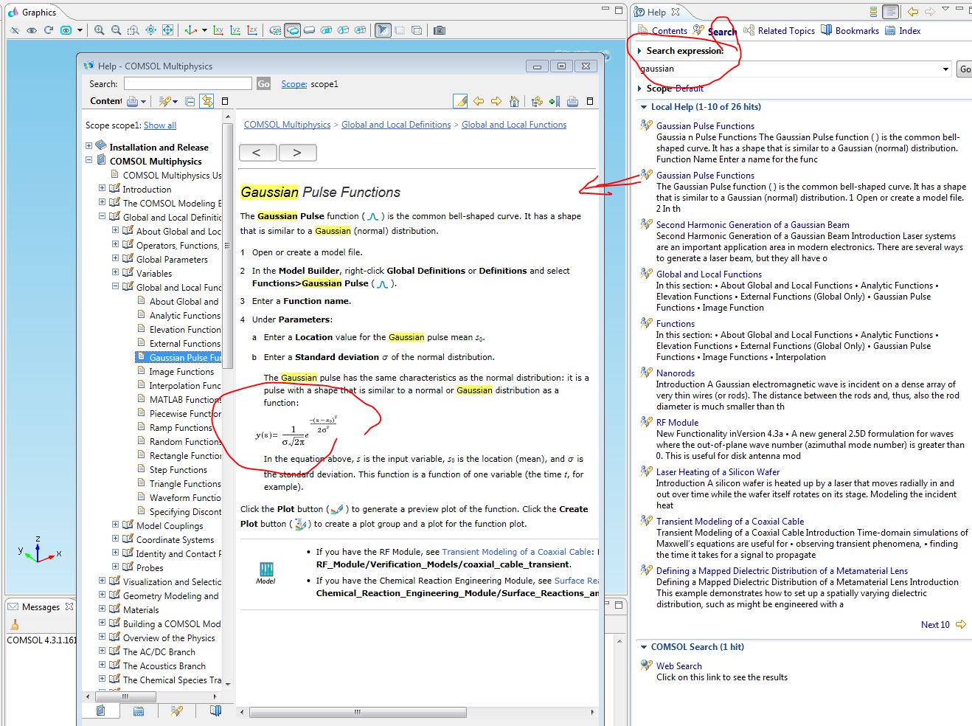Screen dimensions: 972x726
Task: Toggle the show result descriptions button in Help panel
Action: click(x=891, y=12)
